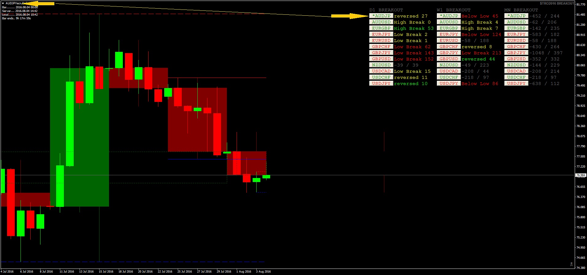
Task: Load EURUSD from the W1 Breakout list
Action: 449,41
